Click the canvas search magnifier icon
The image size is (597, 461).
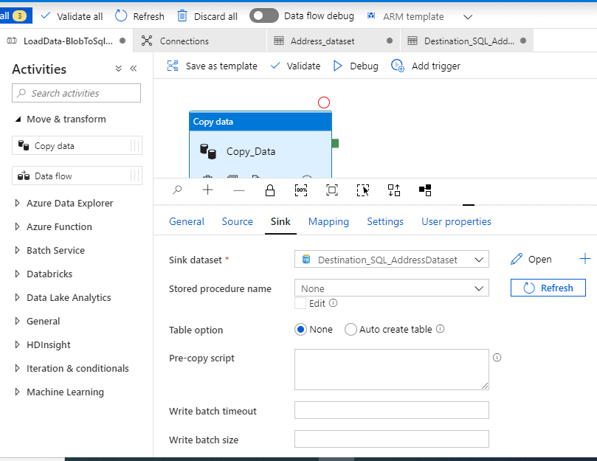pos(177,190)
